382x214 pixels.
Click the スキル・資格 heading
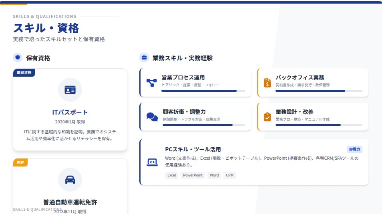click(x=46, y=28)
